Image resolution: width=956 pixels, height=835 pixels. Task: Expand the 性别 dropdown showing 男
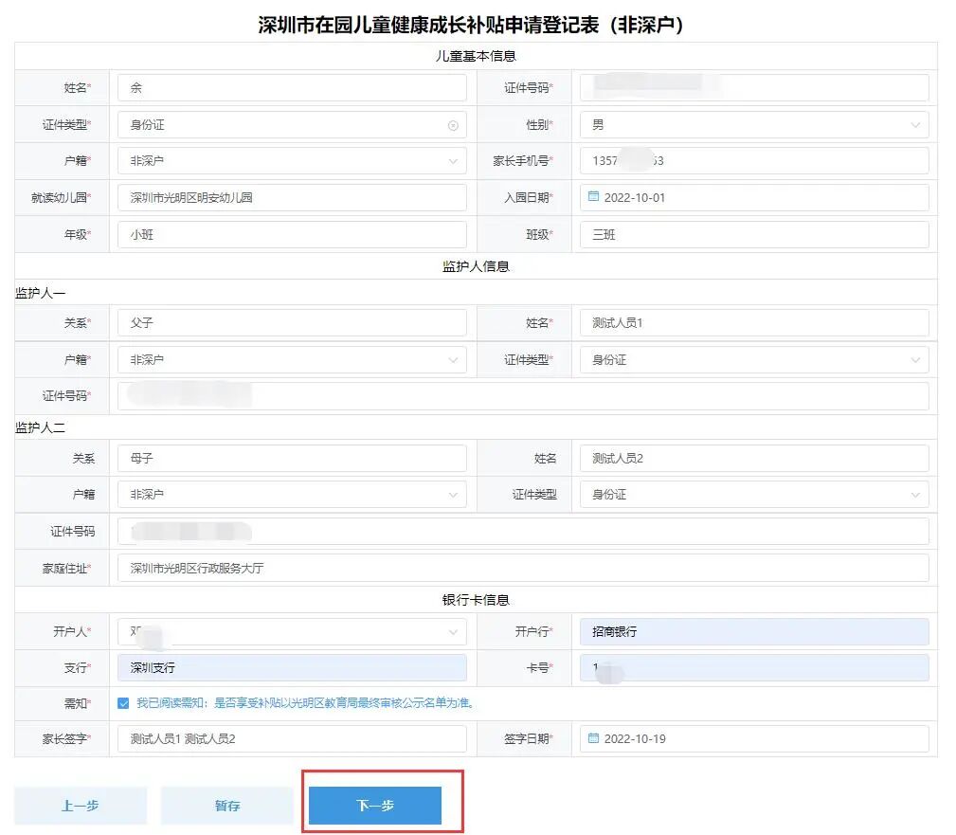pyautogui.click(x=915, y=123)
